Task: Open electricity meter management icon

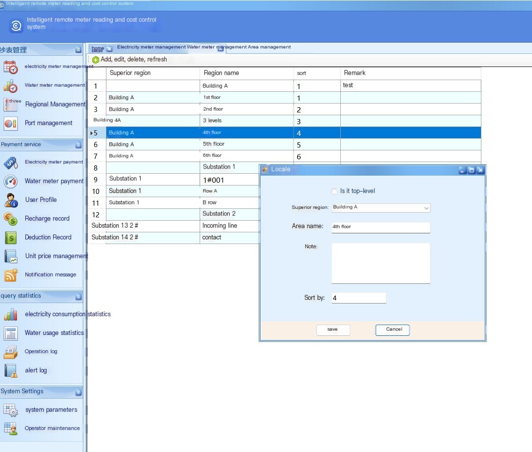Action: 10,67
